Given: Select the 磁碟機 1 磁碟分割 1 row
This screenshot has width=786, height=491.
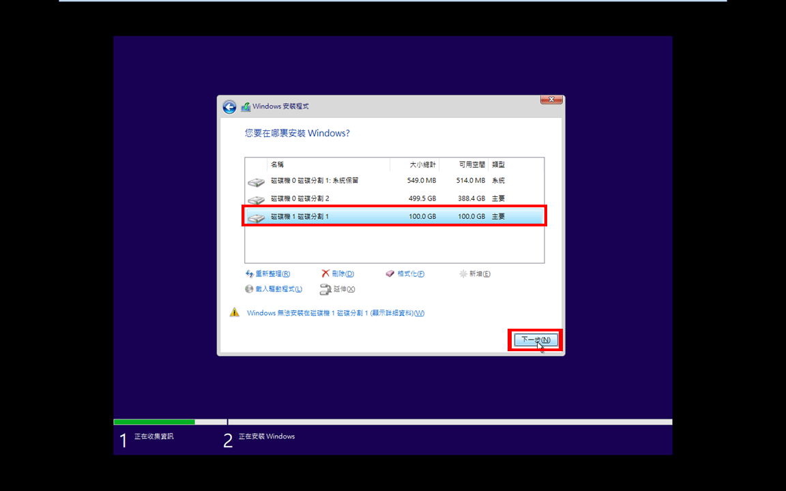Looking at the screenshot, I should tap(394, 216).
